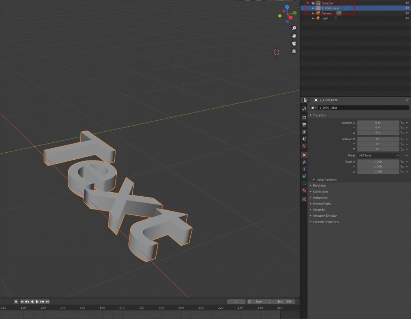Expand the Delta Transform subpanel

[x=326, y=179]
